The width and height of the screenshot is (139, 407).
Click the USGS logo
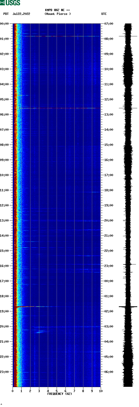tap(10, 3)
